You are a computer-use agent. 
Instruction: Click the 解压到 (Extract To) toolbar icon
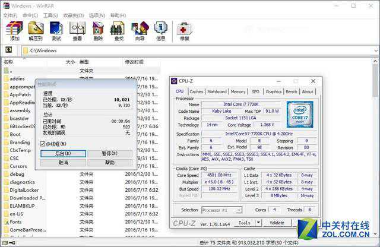pyautogui.click(x=36, y=29)
